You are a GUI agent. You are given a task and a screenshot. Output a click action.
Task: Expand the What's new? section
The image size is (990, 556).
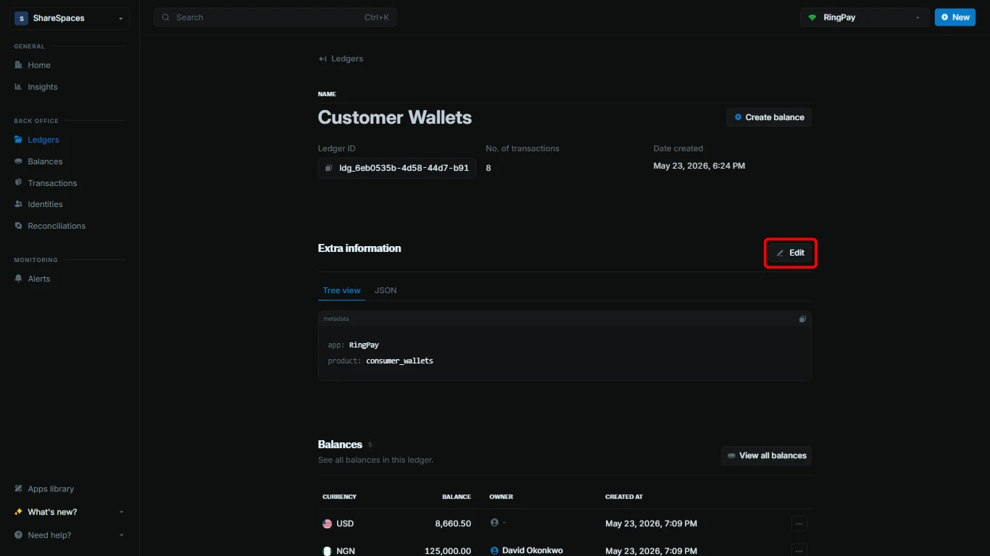(x=70, y=512)
